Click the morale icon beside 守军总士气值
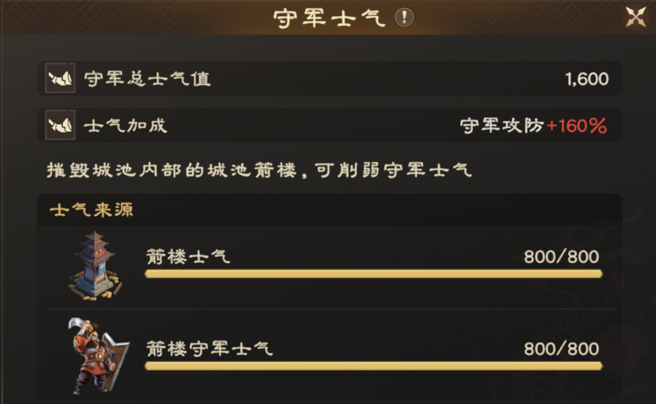Viewport: 656px width, 404px height. pos(61,78)
